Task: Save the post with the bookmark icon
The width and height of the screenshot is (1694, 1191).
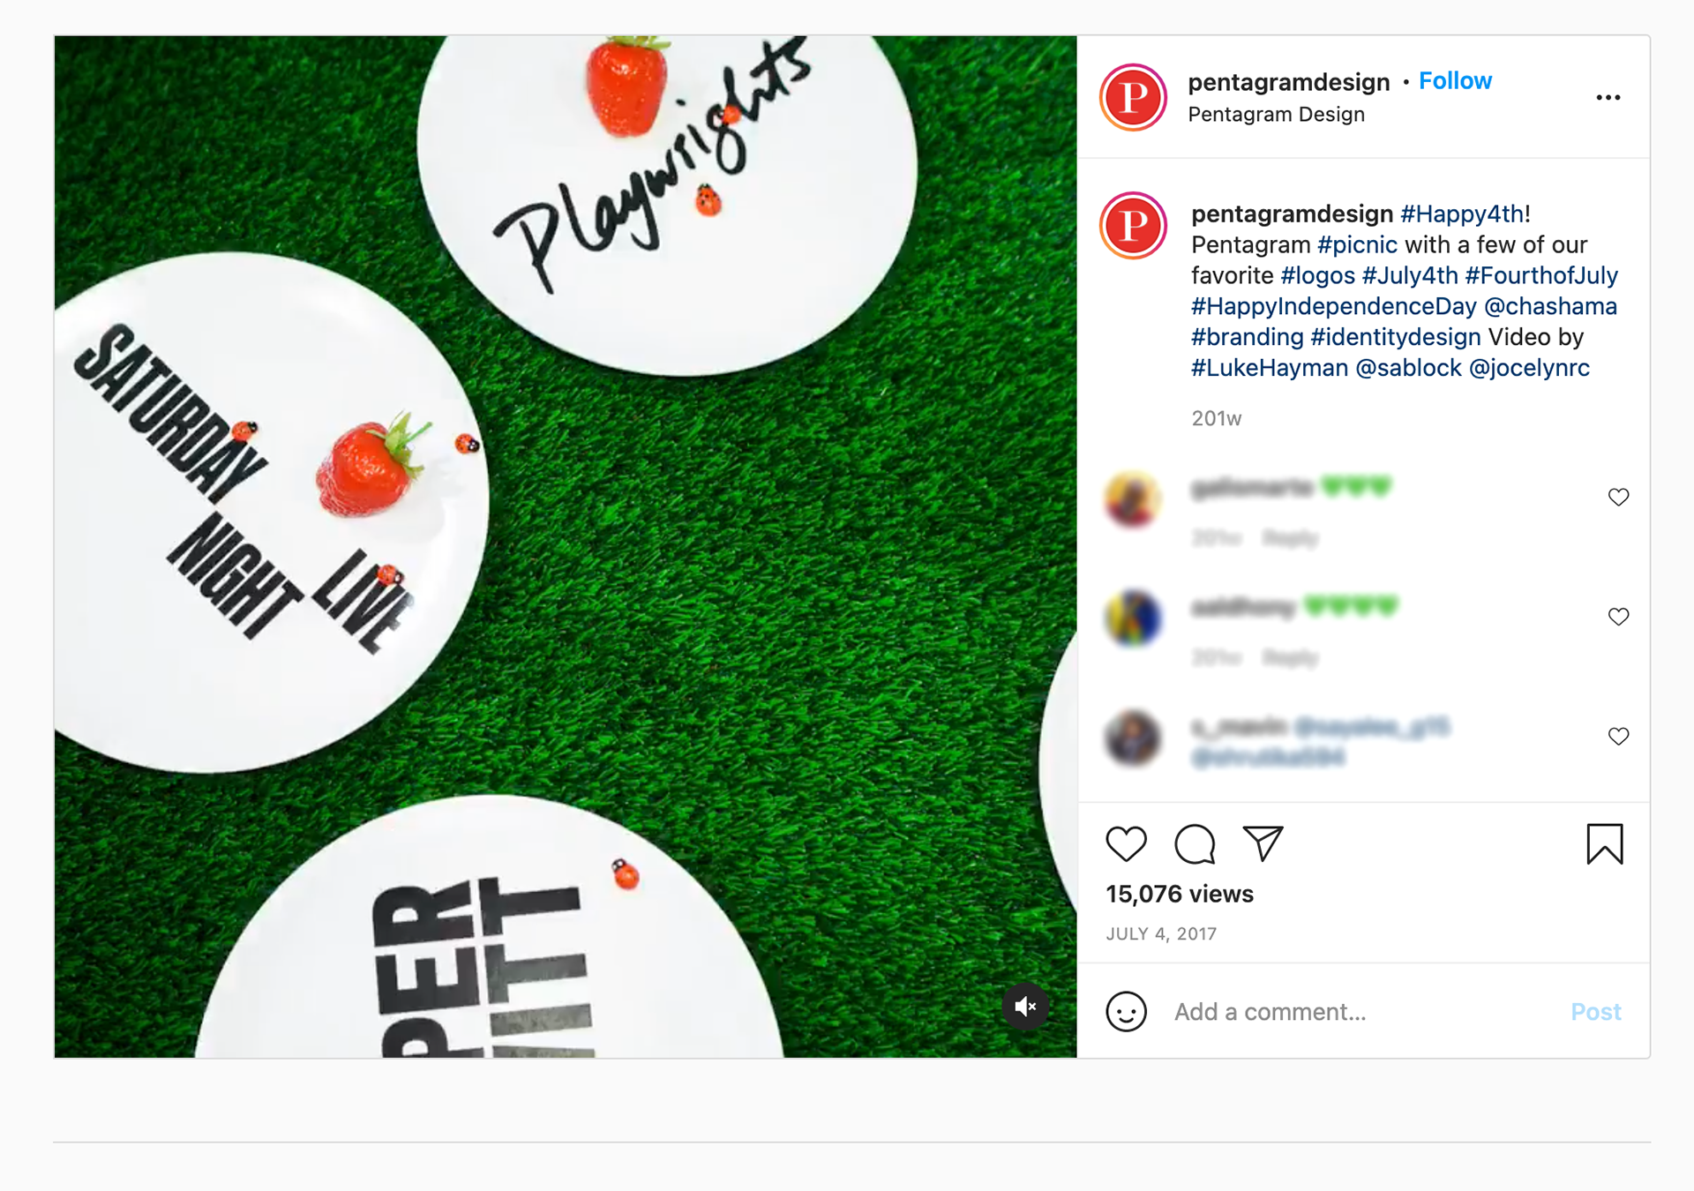Action: (x=1604, y=844)
